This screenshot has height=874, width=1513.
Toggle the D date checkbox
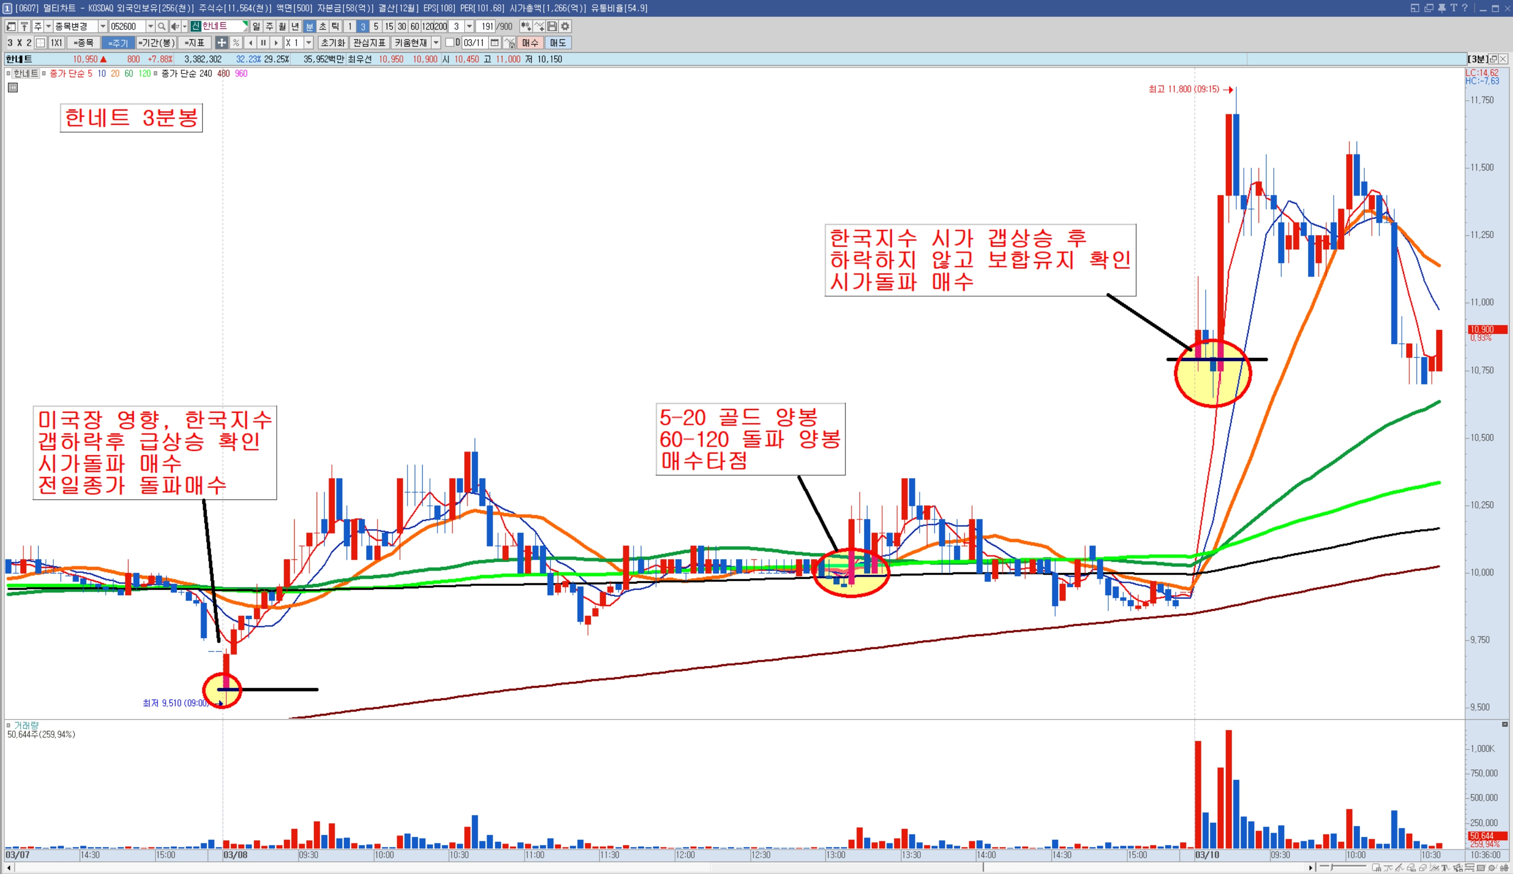(x=449, y=42)
